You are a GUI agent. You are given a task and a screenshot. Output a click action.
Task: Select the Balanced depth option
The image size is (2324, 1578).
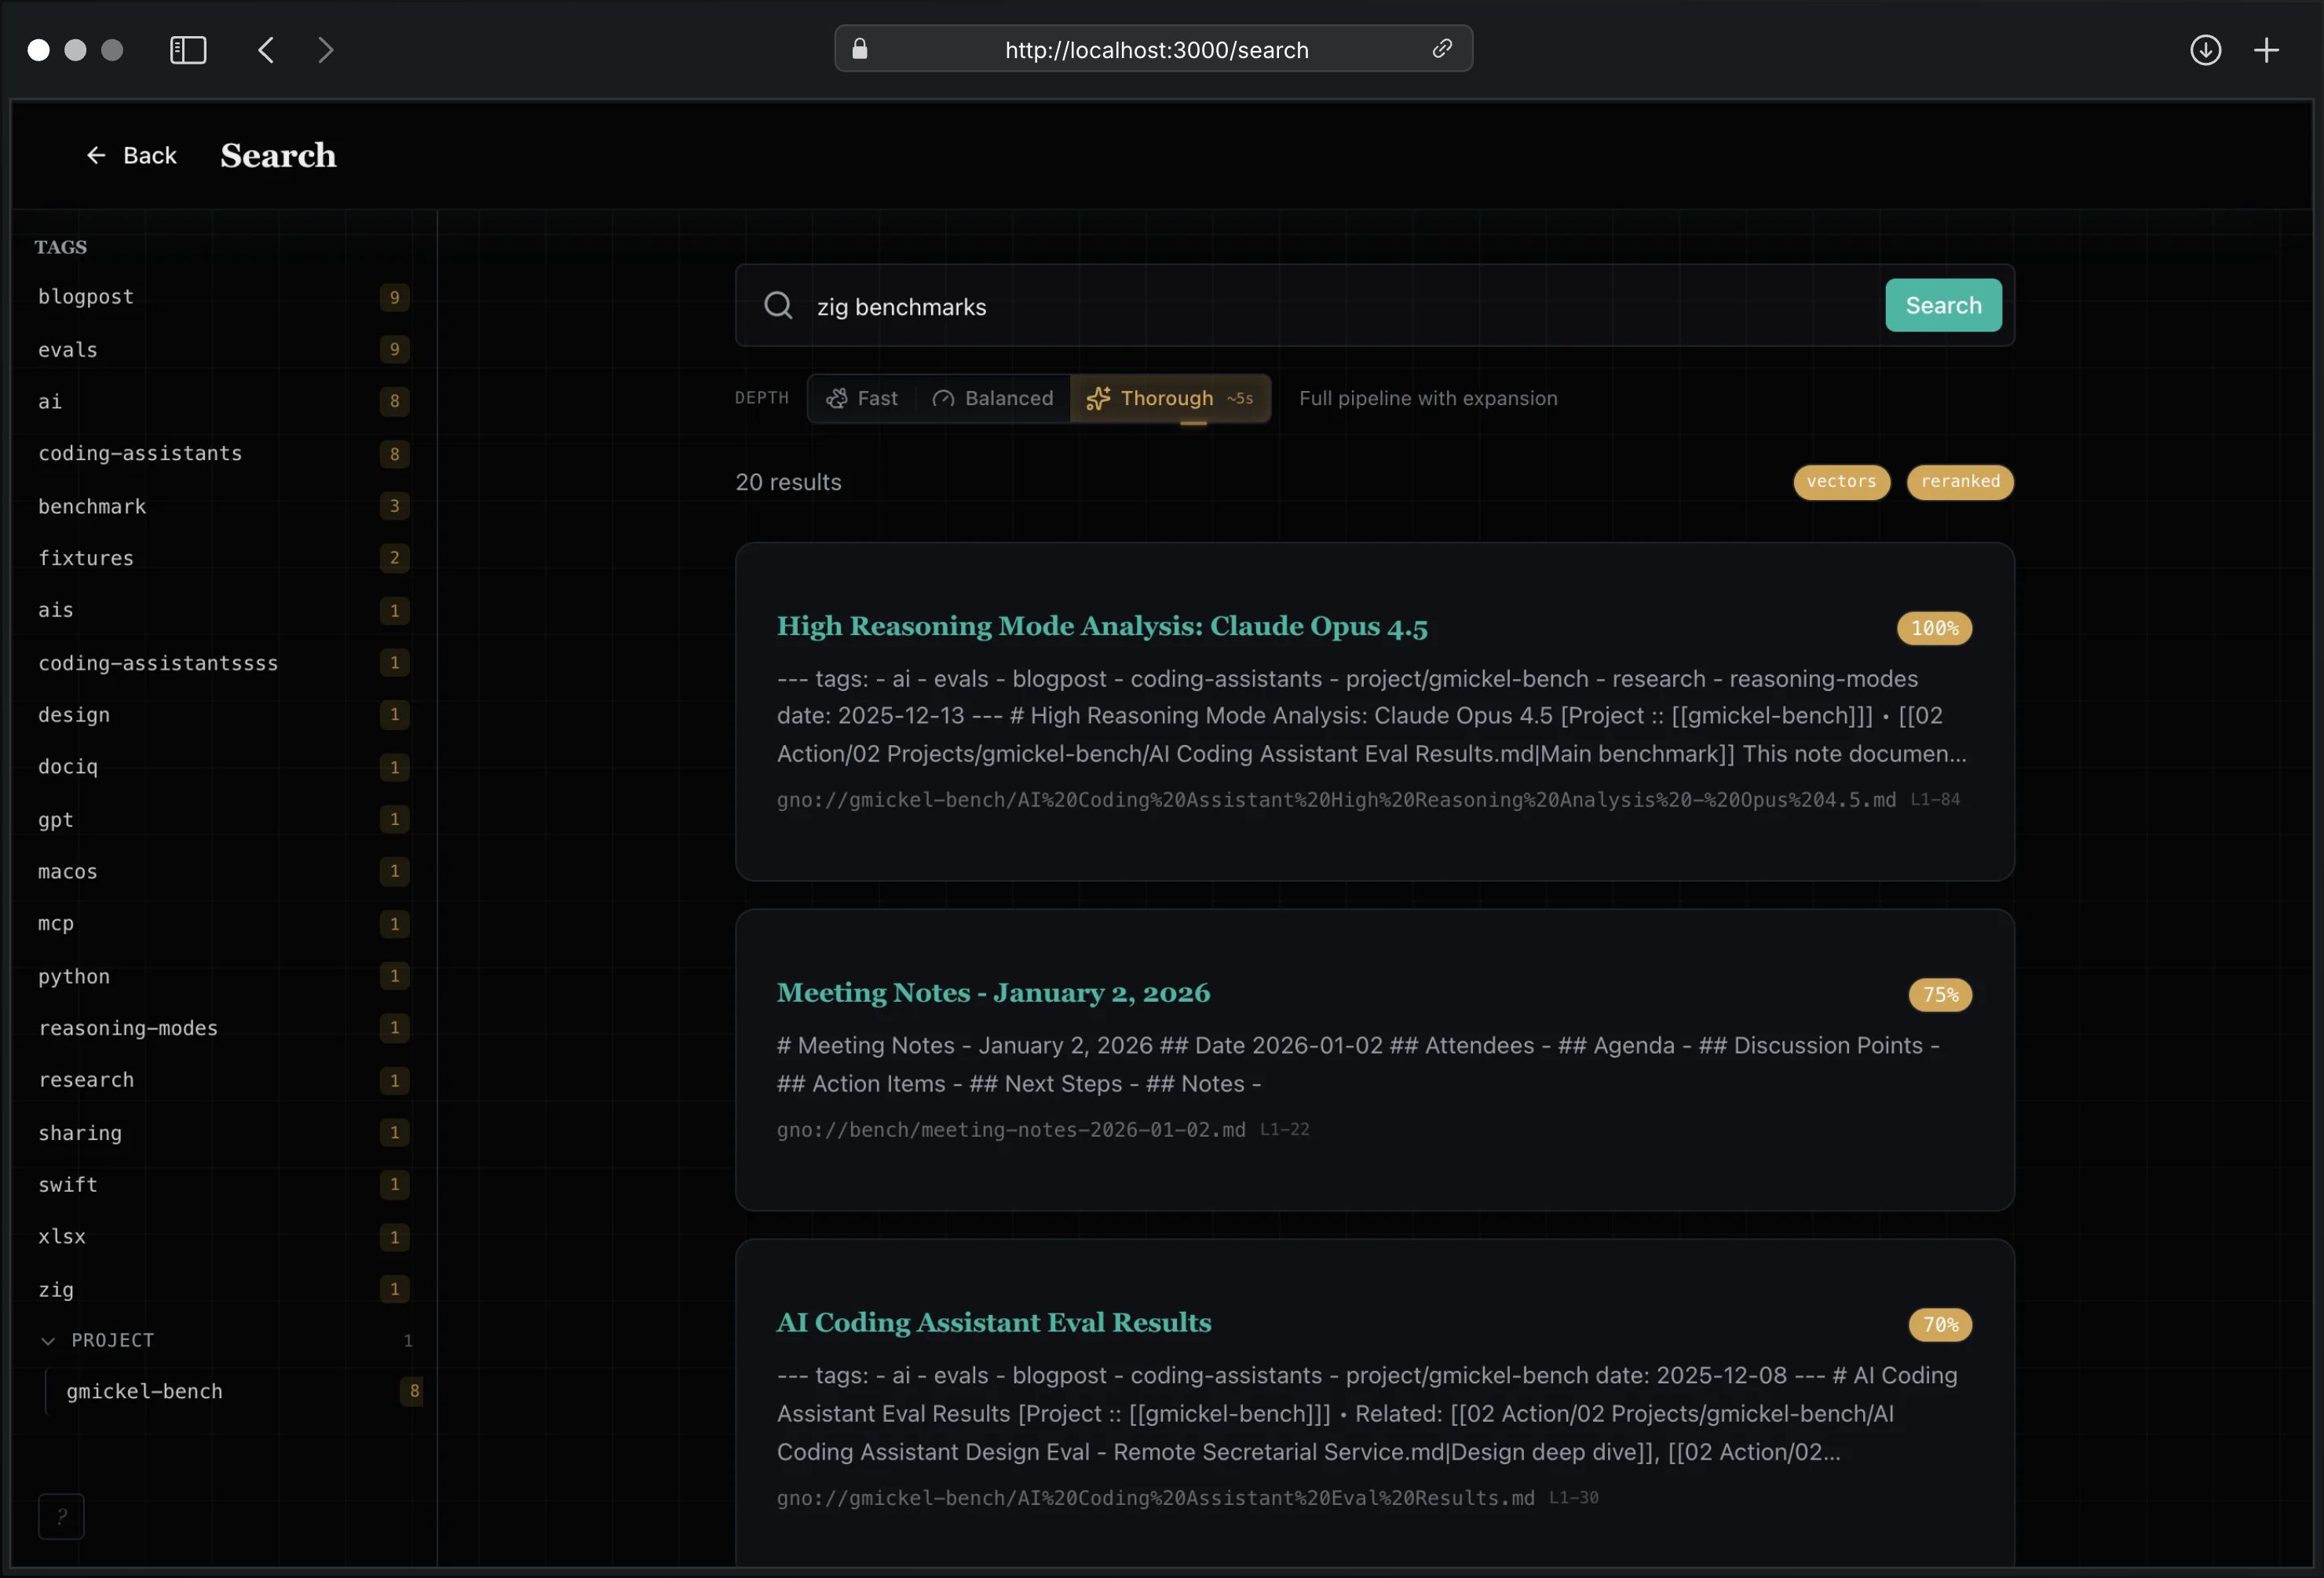click(x=993, y=399)
